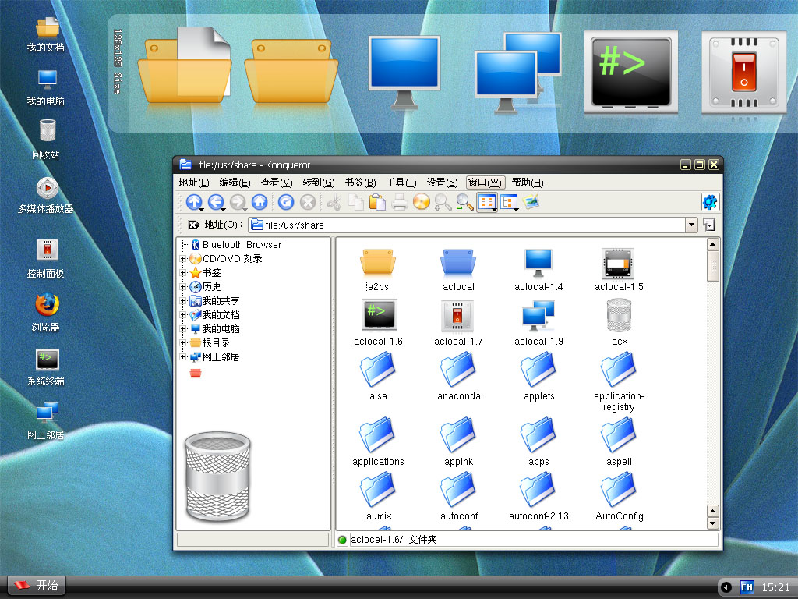Go Back with the left arrow icon
Viewport: 798px width, 599px height.
coord(216,202)
